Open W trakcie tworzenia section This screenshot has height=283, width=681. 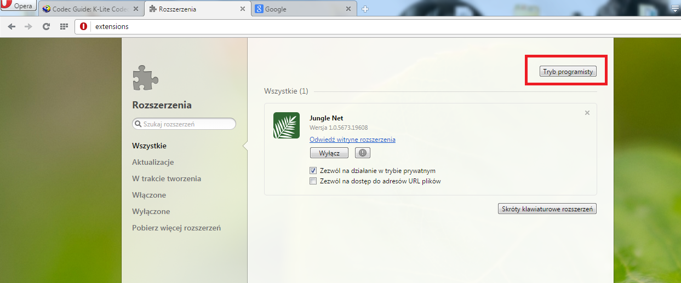[167, 178]
